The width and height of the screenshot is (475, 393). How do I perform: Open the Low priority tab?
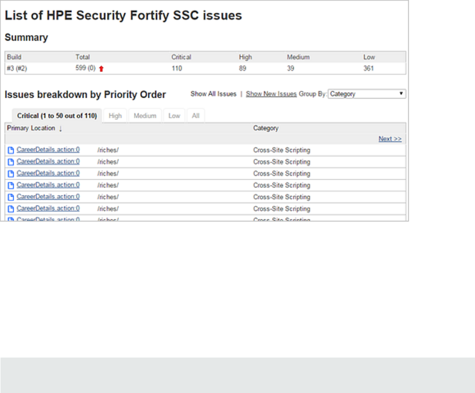point(175,116)
